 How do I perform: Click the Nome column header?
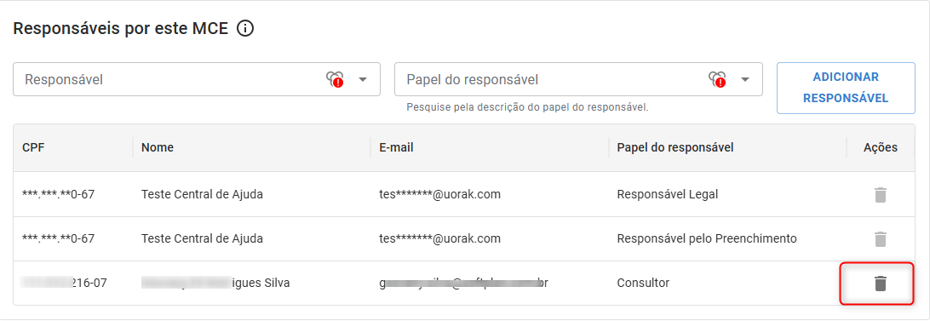coord(158,148)
